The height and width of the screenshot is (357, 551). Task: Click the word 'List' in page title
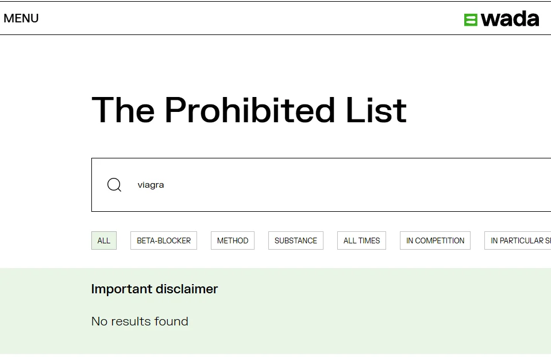pos(376,110)
